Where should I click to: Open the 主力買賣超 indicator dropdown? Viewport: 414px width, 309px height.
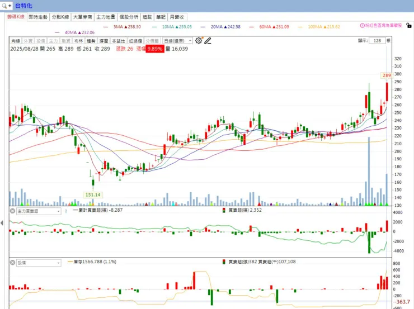[39, 211]
